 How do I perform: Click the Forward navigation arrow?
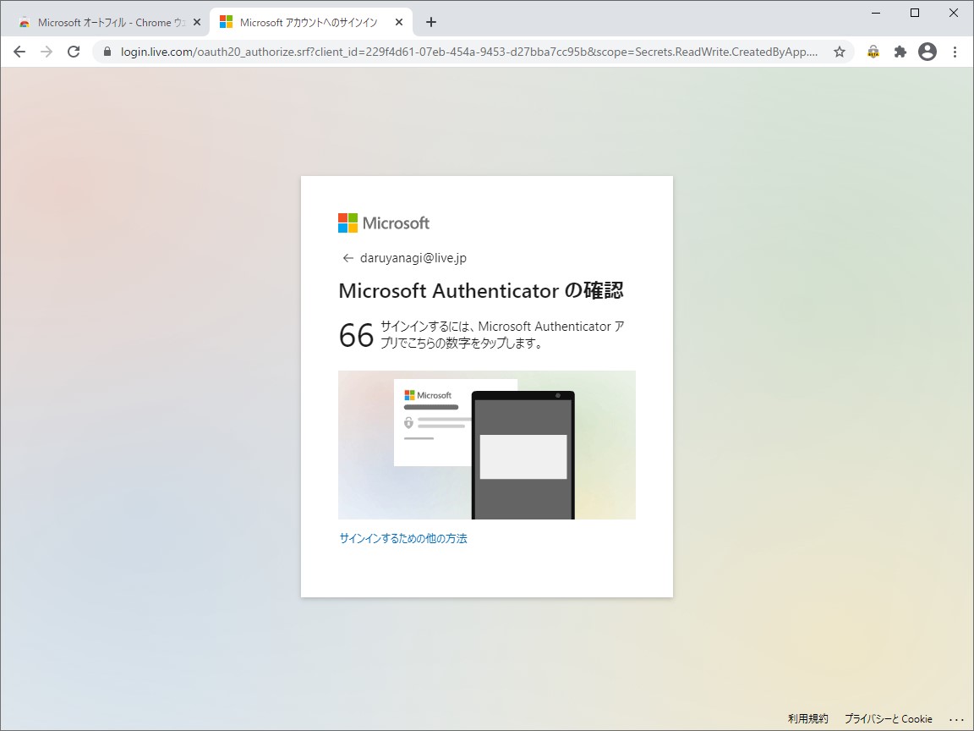pyautogui.click(x=46, y=51)
